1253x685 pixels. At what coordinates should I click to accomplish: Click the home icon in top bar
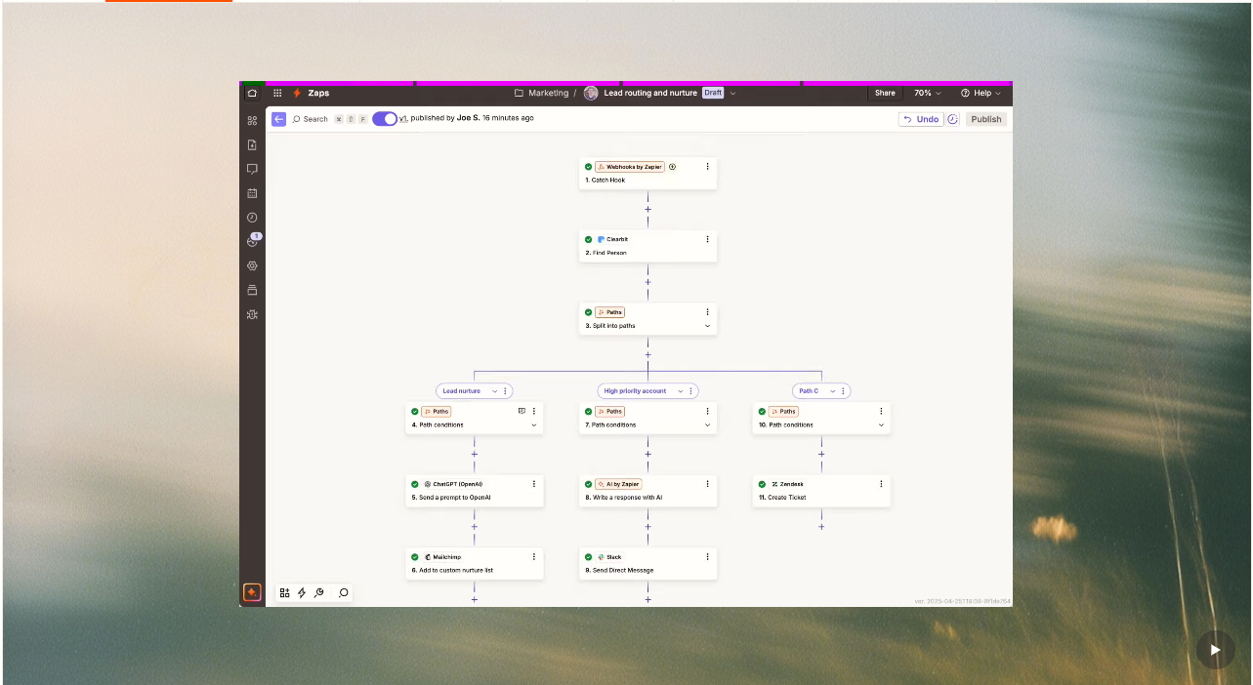(252, 94)
